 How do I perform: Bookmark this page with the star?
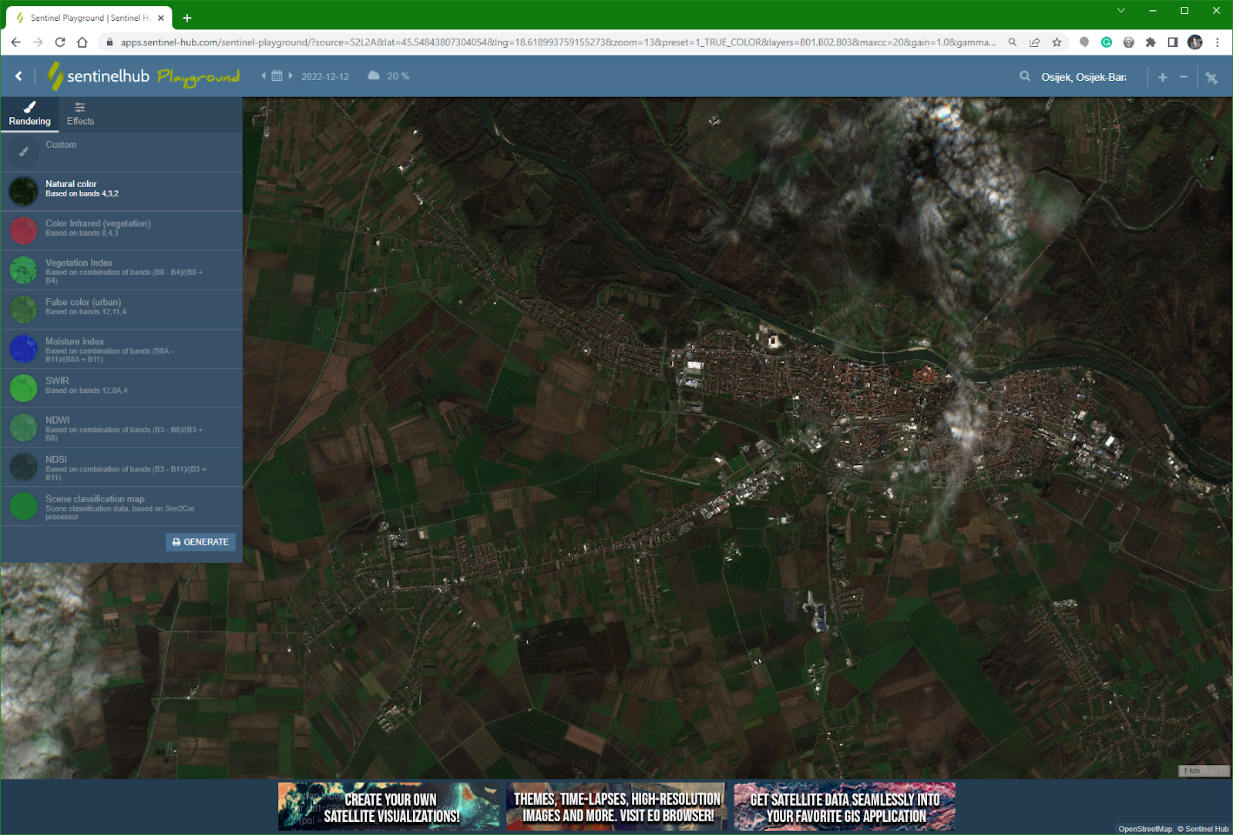1057,42
